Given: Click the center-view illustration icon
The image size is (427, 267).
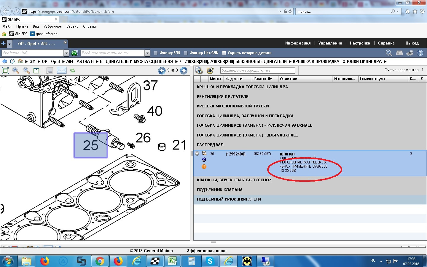Looking at the screenshot, I should coord(36,71).
